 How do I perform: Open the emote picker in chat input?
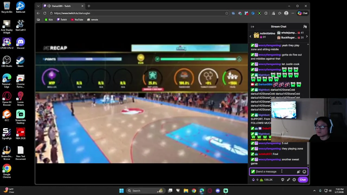pyautogui.click(x=304, y=171)
